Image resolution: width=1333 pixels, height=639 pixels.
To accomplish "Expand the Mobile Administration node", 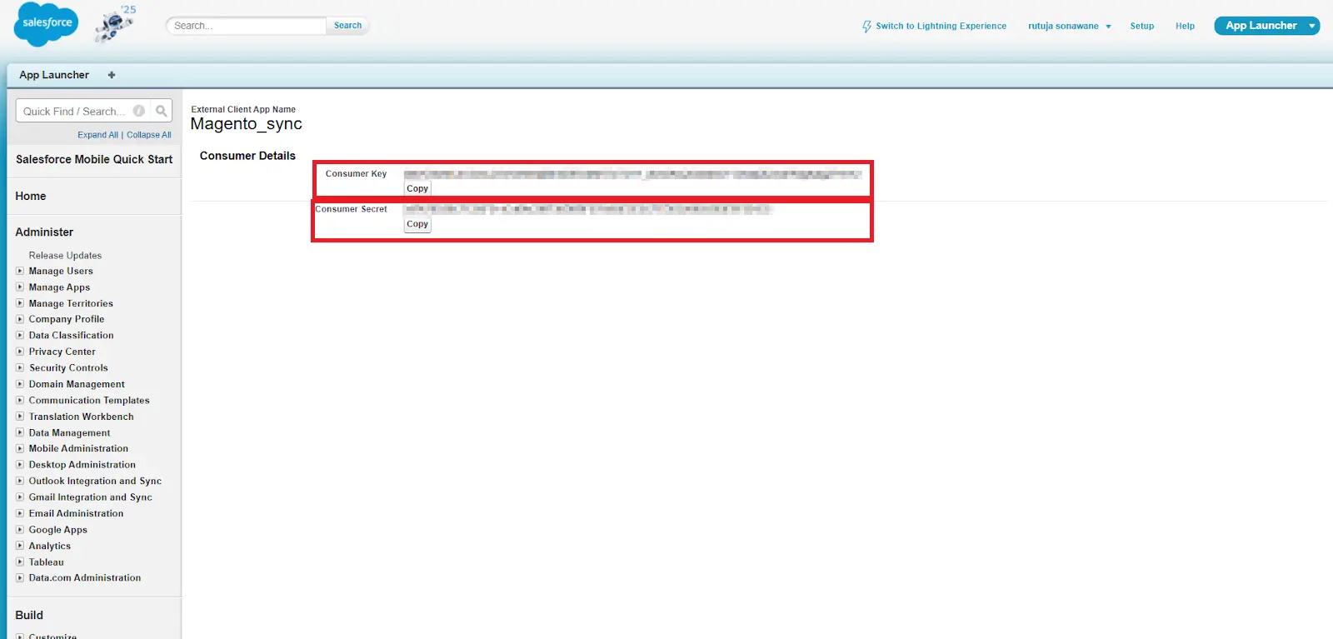I will pos(20,448).
